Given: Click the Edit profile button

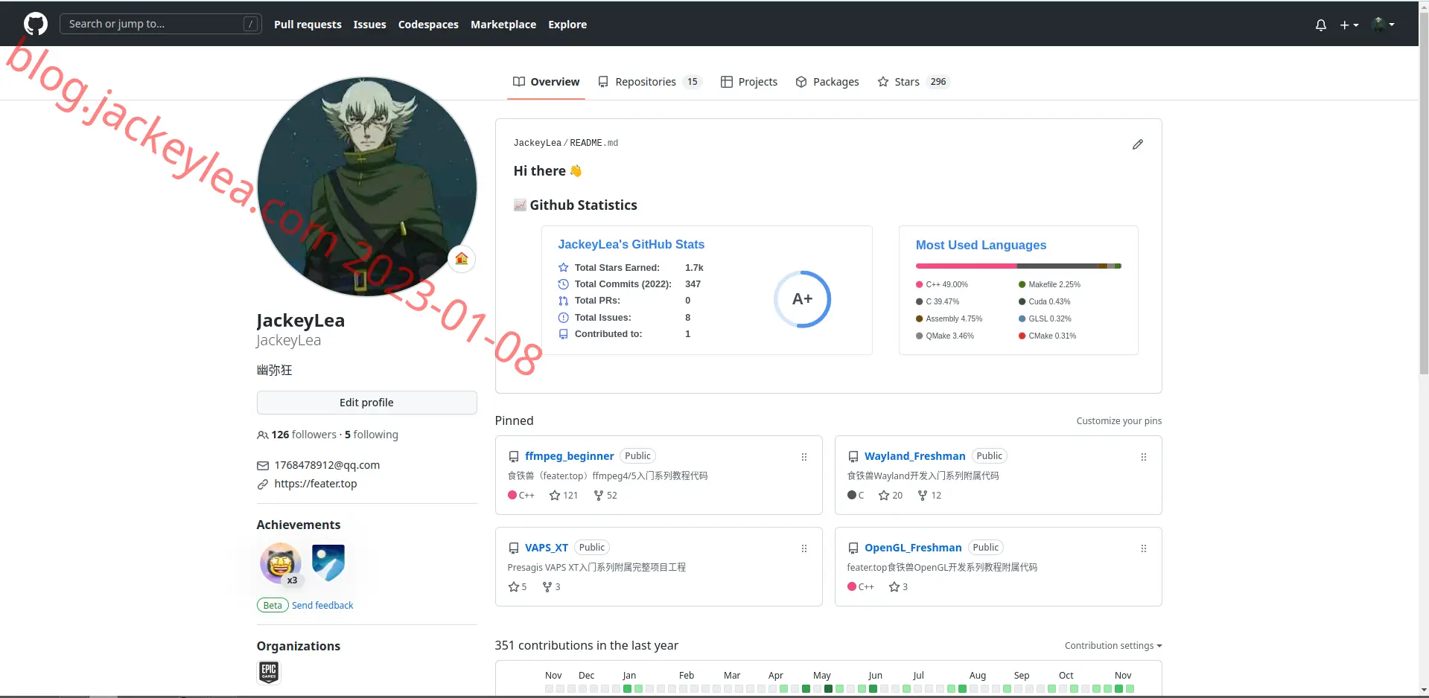Looking at the screenshot, I should [x=366, y=403].
